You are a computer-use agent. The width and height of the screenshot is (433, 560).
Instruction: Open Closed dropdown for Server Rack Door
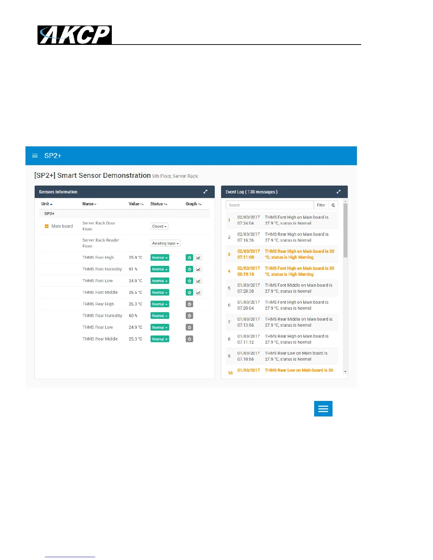(159, 226)
